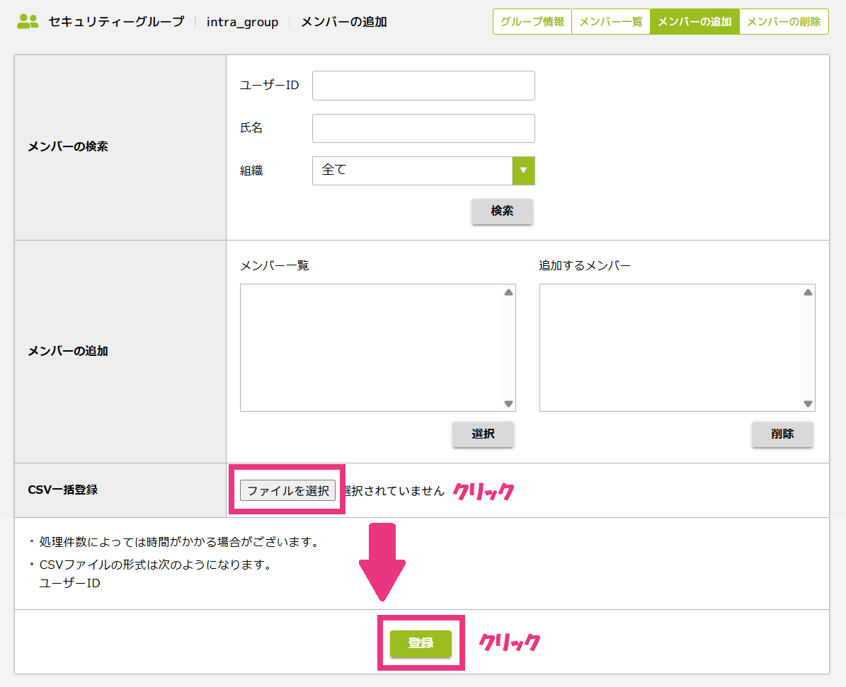Click down arrow of 追加するメンバー scrollbar
This screenshot has width=846, height=687.
pyautogui.click(x=808, y=403)
